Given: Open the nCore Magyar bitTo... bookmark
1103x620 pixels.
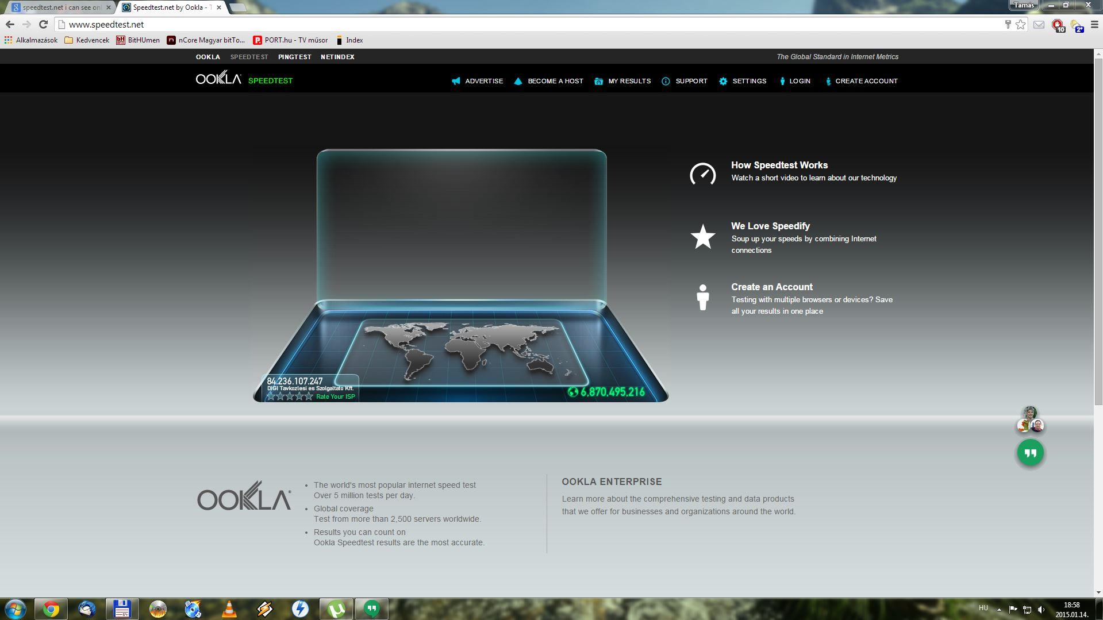Looking at the screenshot, I should (206, 40).
